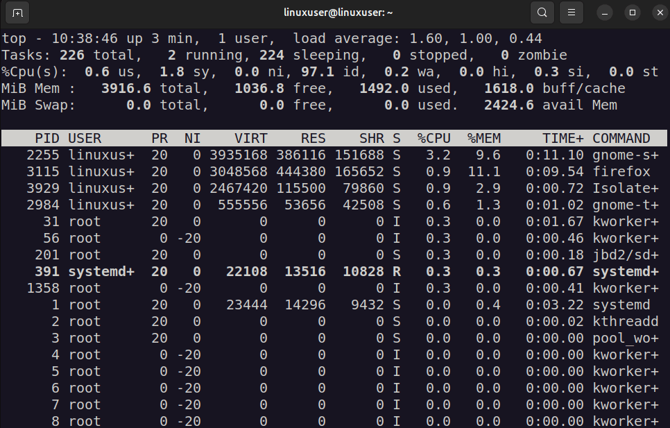Maximize the terminal window
The image size is (670, 428).
(x=632, y=12)
